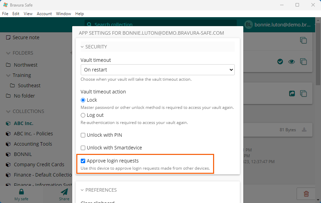Uncheck Approve login requests
The height and width of the screenshot is (203, 321).
click(x=83, y=161)
